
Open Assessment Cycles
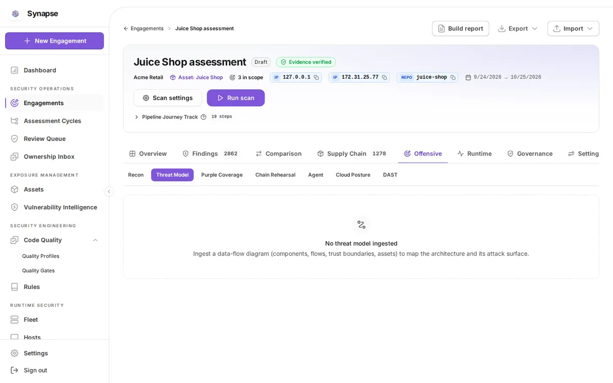pyautogui.click(x=54, y=121)
